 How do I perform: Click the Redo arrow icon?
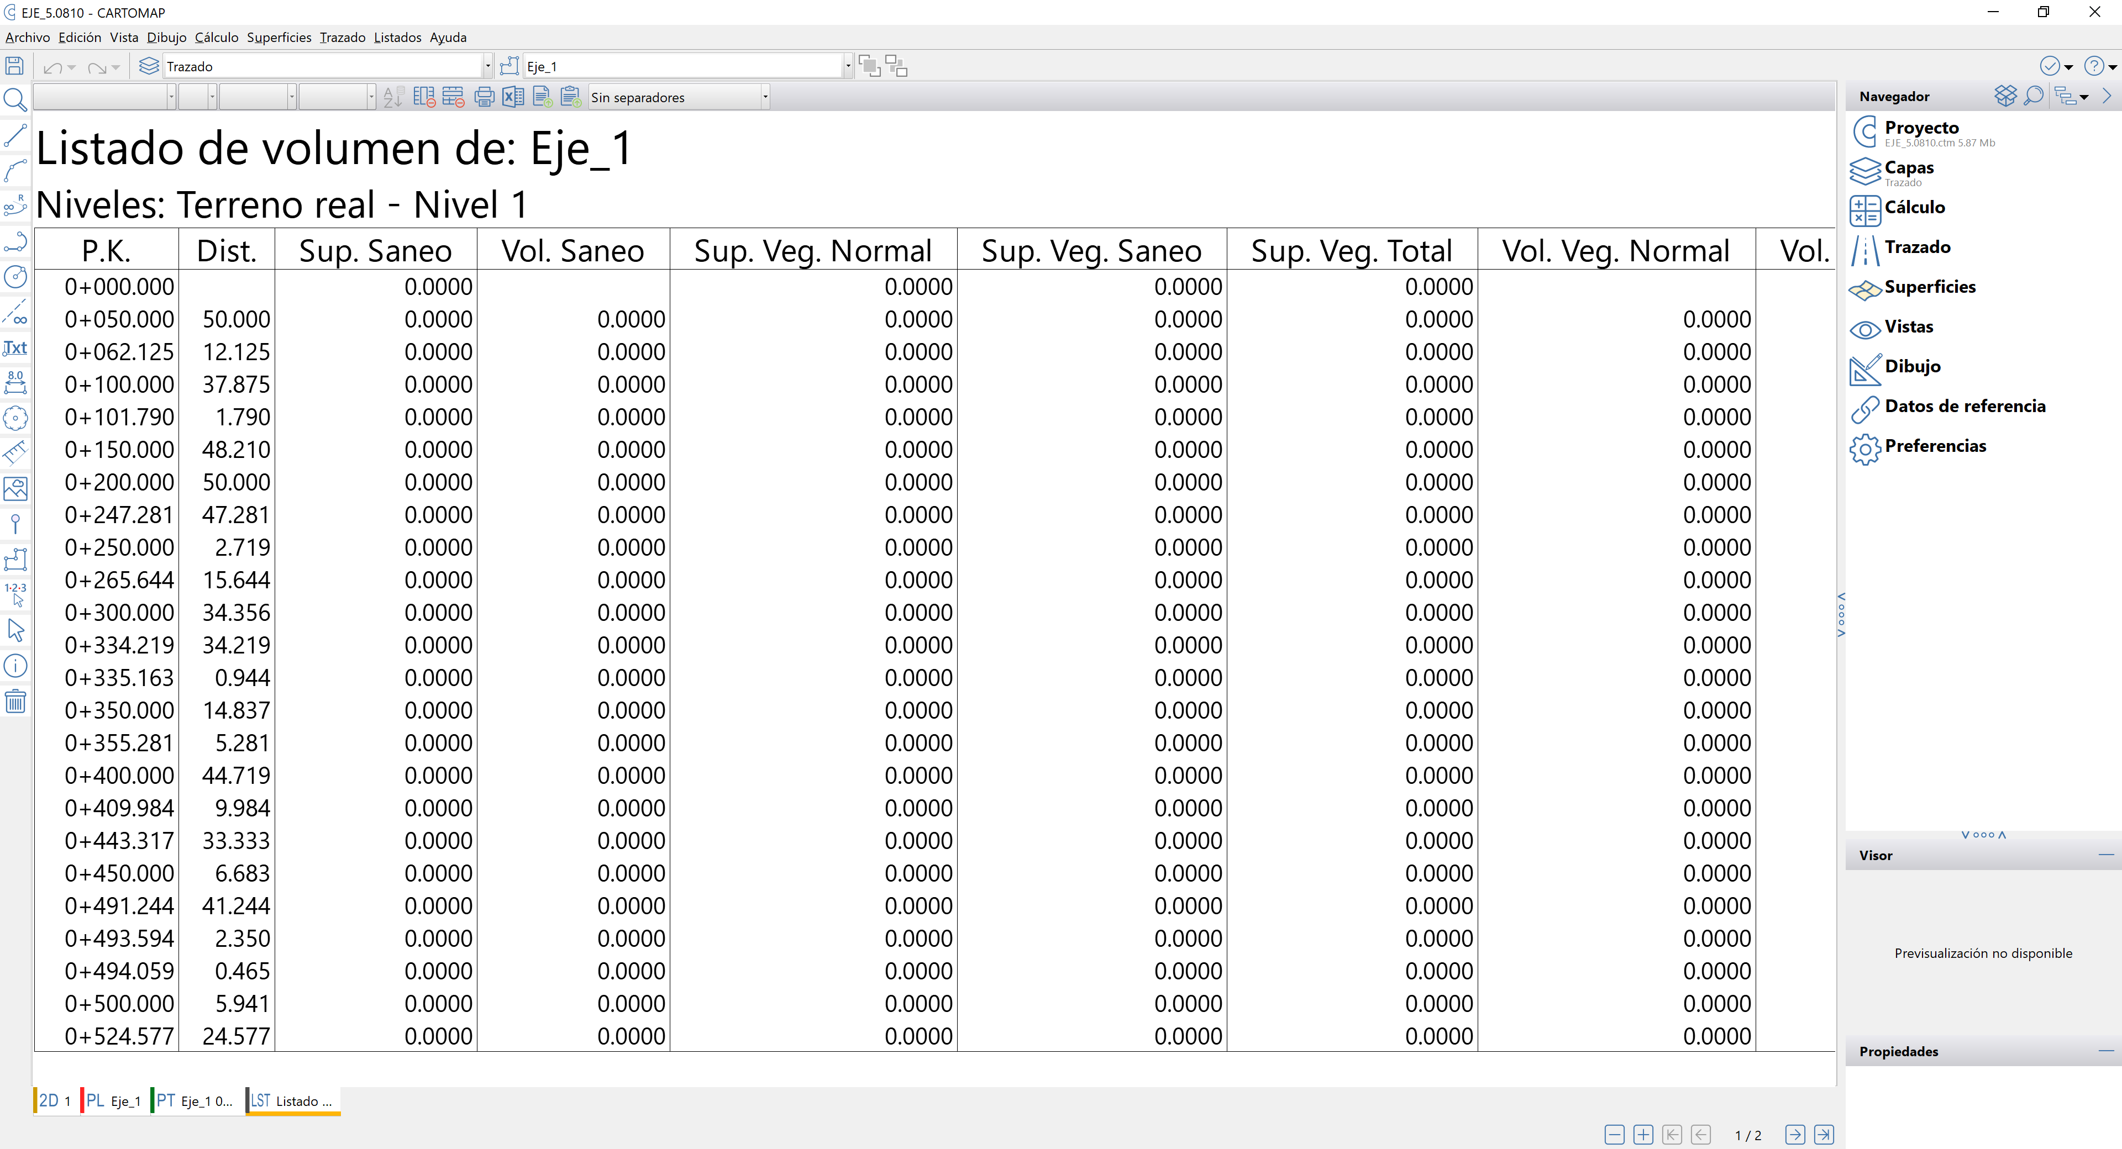[97, 67]
